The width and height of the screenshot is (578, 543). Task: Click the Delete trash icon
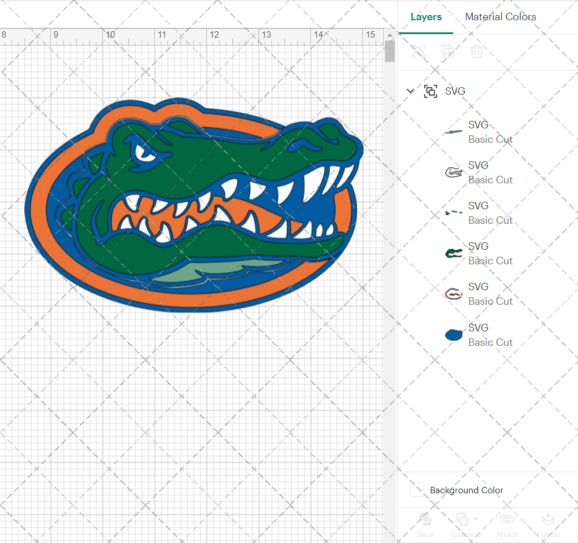click(x=477, y=51)
